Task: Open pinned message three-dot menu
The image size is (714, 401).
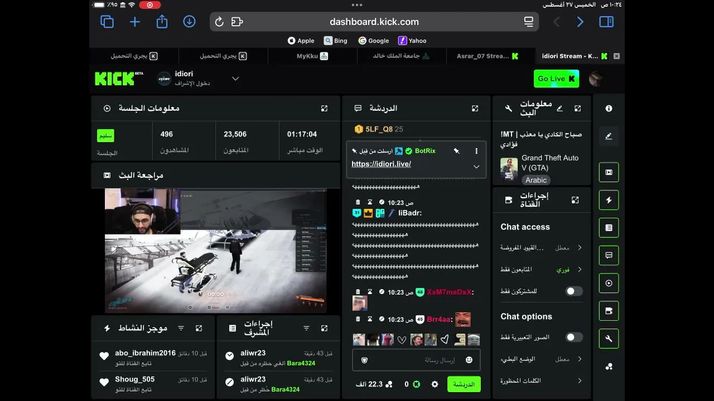Action: click(476, 151)
